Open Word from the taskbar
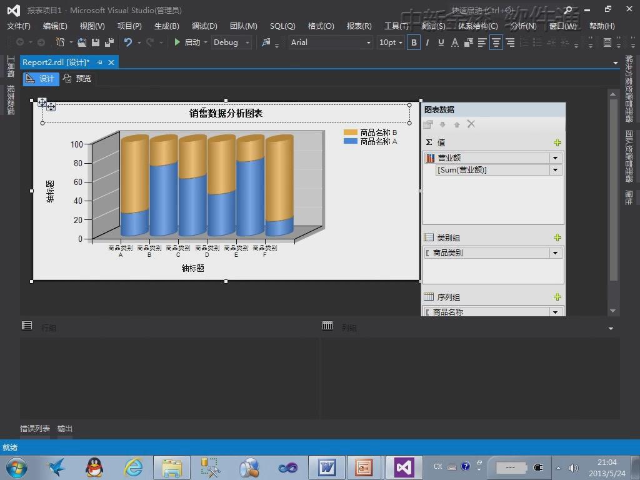Viewport: 640px width, 480px height. (326, 467)
